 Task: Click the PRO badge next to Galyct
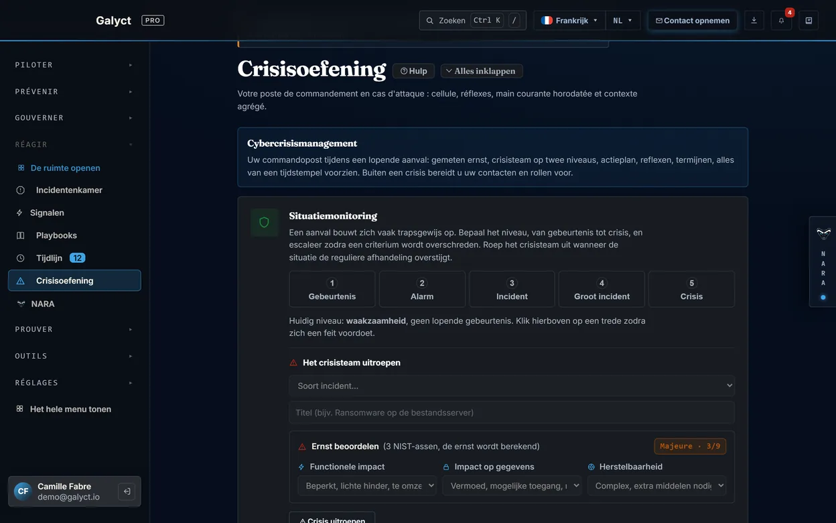click(x=153, y=21)
